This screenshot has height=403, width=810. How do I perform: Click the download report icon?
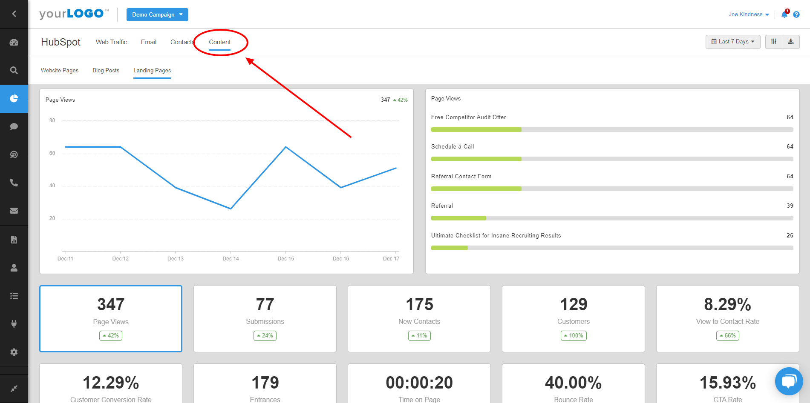coord(791,42)
